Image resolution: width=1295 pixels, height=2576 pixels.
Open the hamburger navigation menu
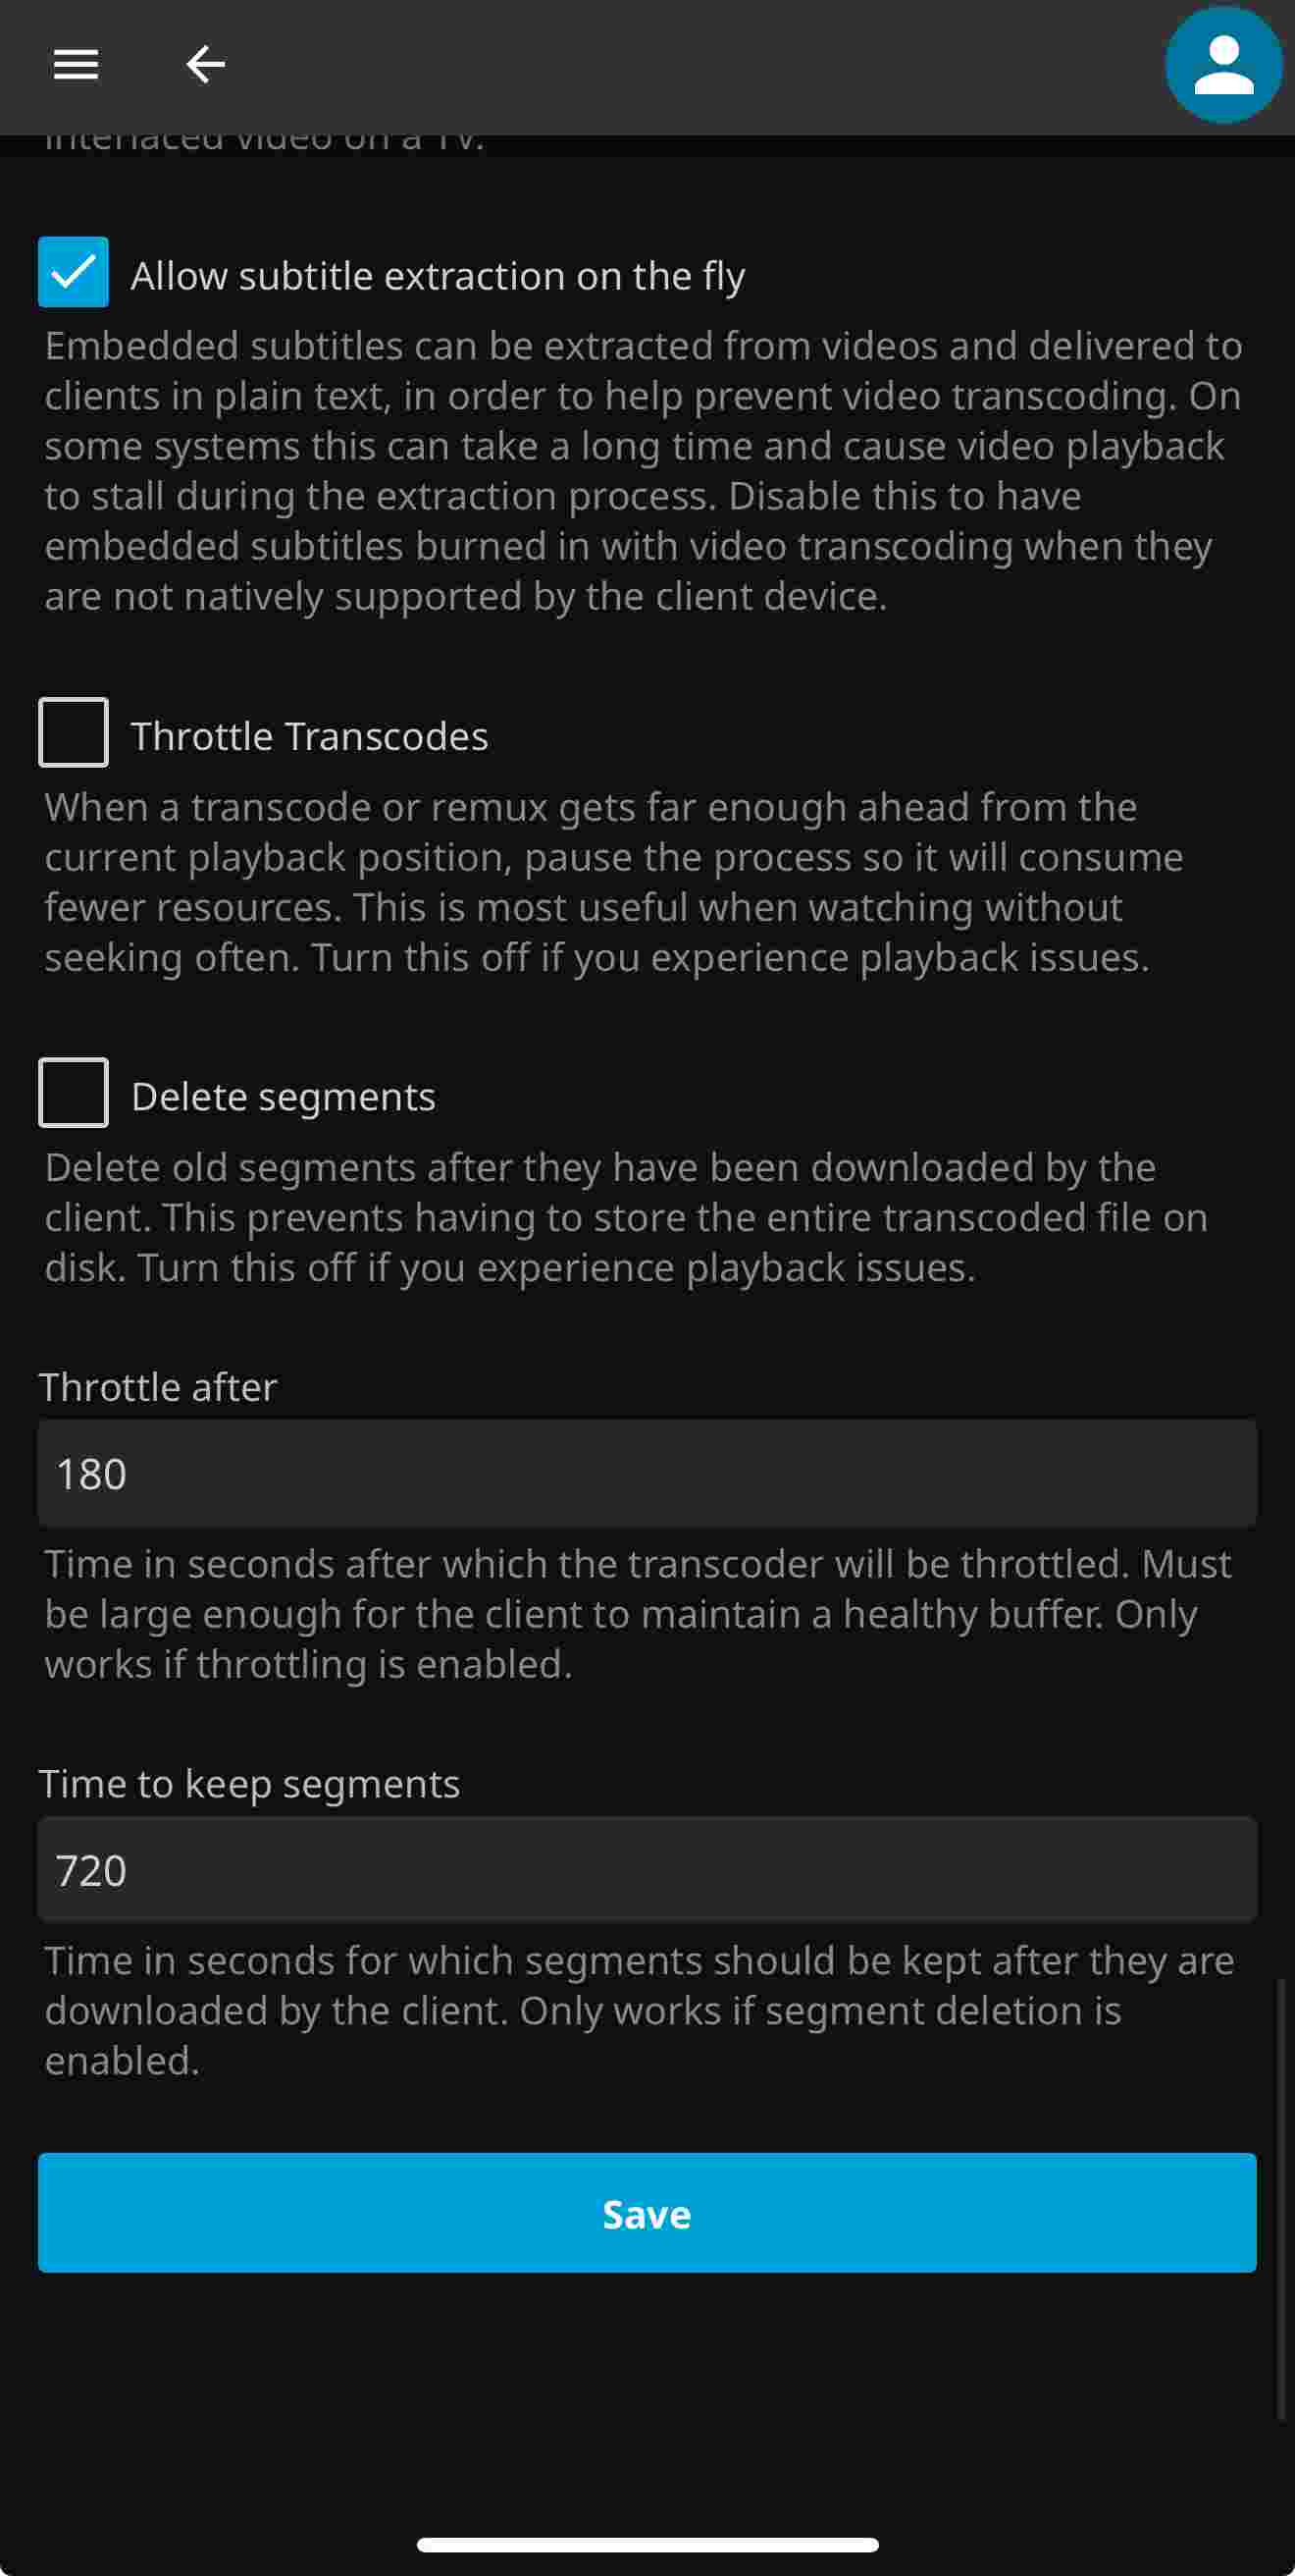click(76, 65)
